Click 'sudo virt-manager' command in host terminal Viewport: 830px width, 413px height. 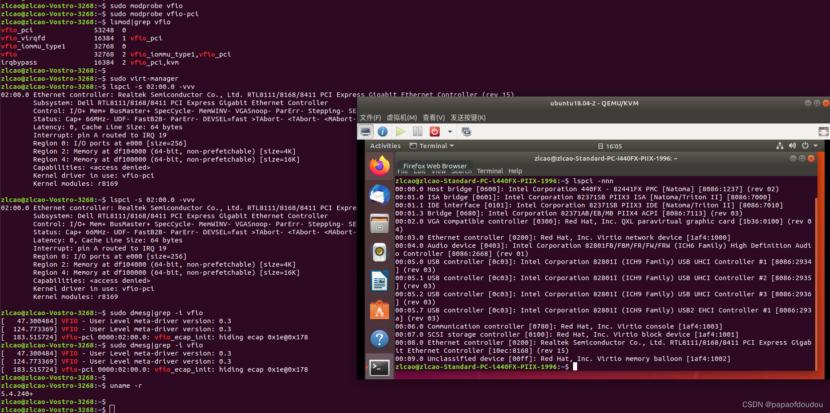[144, 79]
